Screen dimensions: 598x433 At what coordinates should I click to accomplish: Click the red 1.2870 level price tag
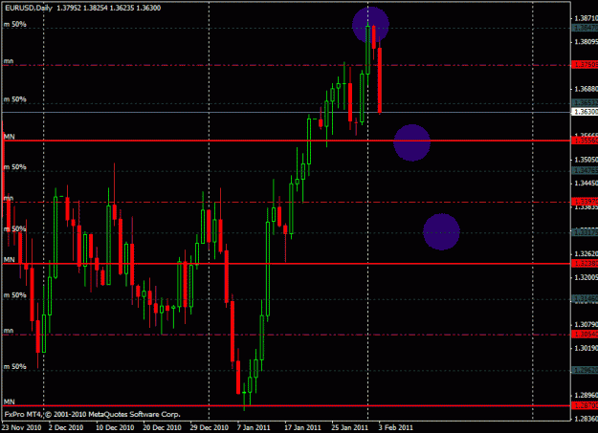(585, 405)
